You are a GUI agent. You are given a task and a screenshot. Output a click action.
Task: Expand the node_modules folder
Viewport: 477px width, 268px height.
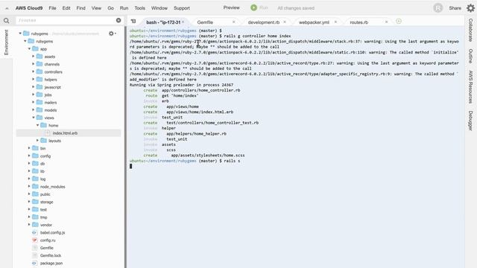[29, 186]
